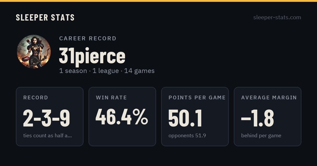Open the Win Rate stat card
Viewport: 317px width, 166px height.
(x=122, y=116)
